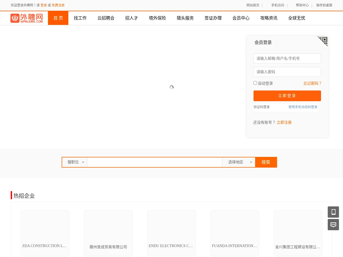This screenshot has width=343, height=257.
Task: Open the mobile phone floating icon
Action: click(x=333, y=212)
